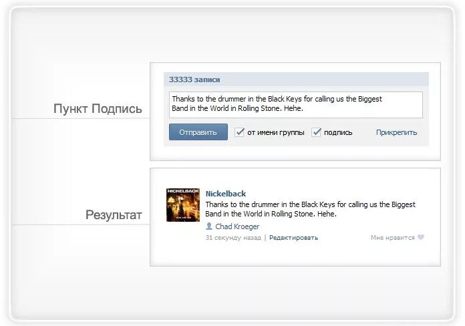465x326 pixels.
Task: Click the 'Результат' caption
Action: [x=114, y=214]
